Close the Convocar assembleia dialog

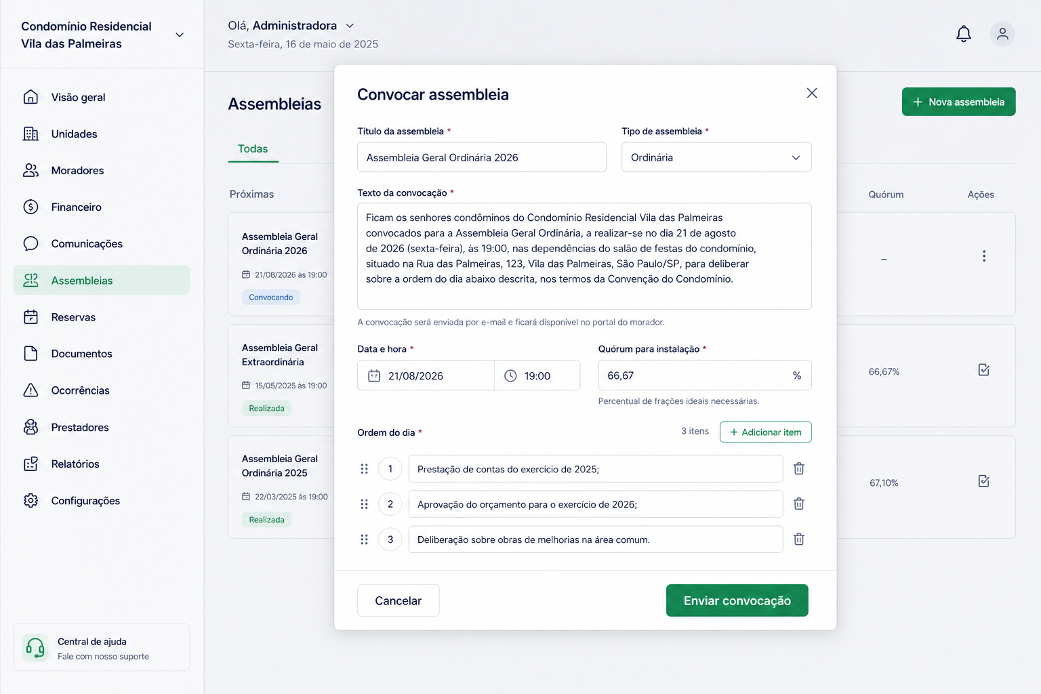(811, 93)
